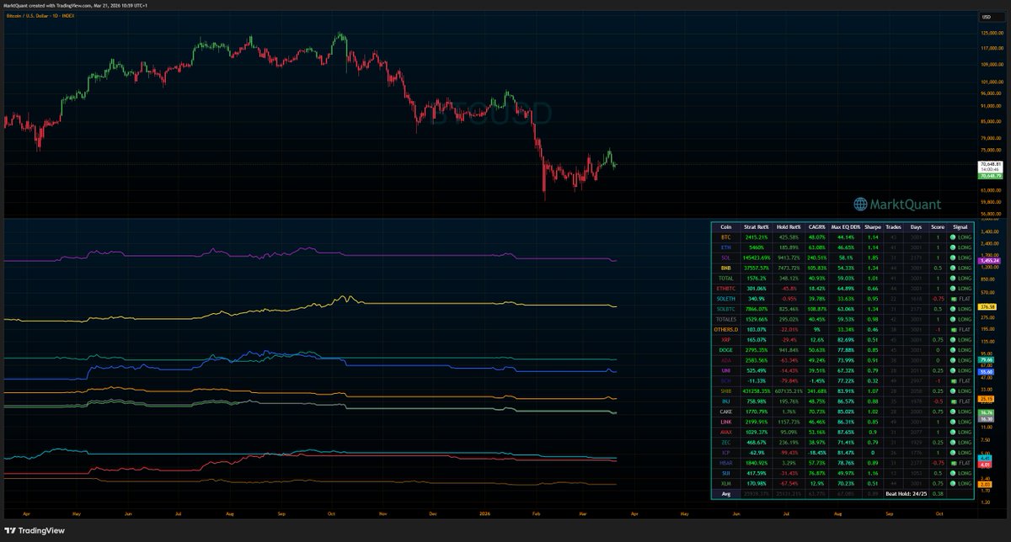Image resolution: width=1011 pixels, height=542 pixels.
Task: Click the Avg row at table bottom
Action: coord(726,493)
